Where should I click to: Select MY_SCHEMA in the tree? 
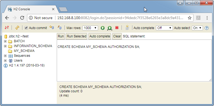click(x=24, y=51)
